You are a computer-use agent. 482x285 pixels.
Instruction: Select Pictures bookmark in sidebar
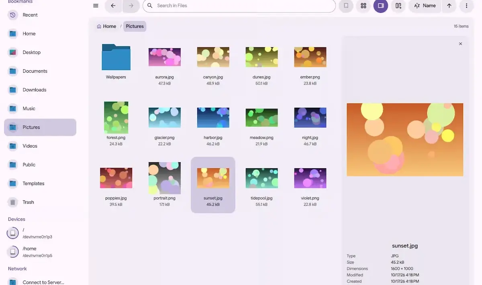[x=40, y=127]
